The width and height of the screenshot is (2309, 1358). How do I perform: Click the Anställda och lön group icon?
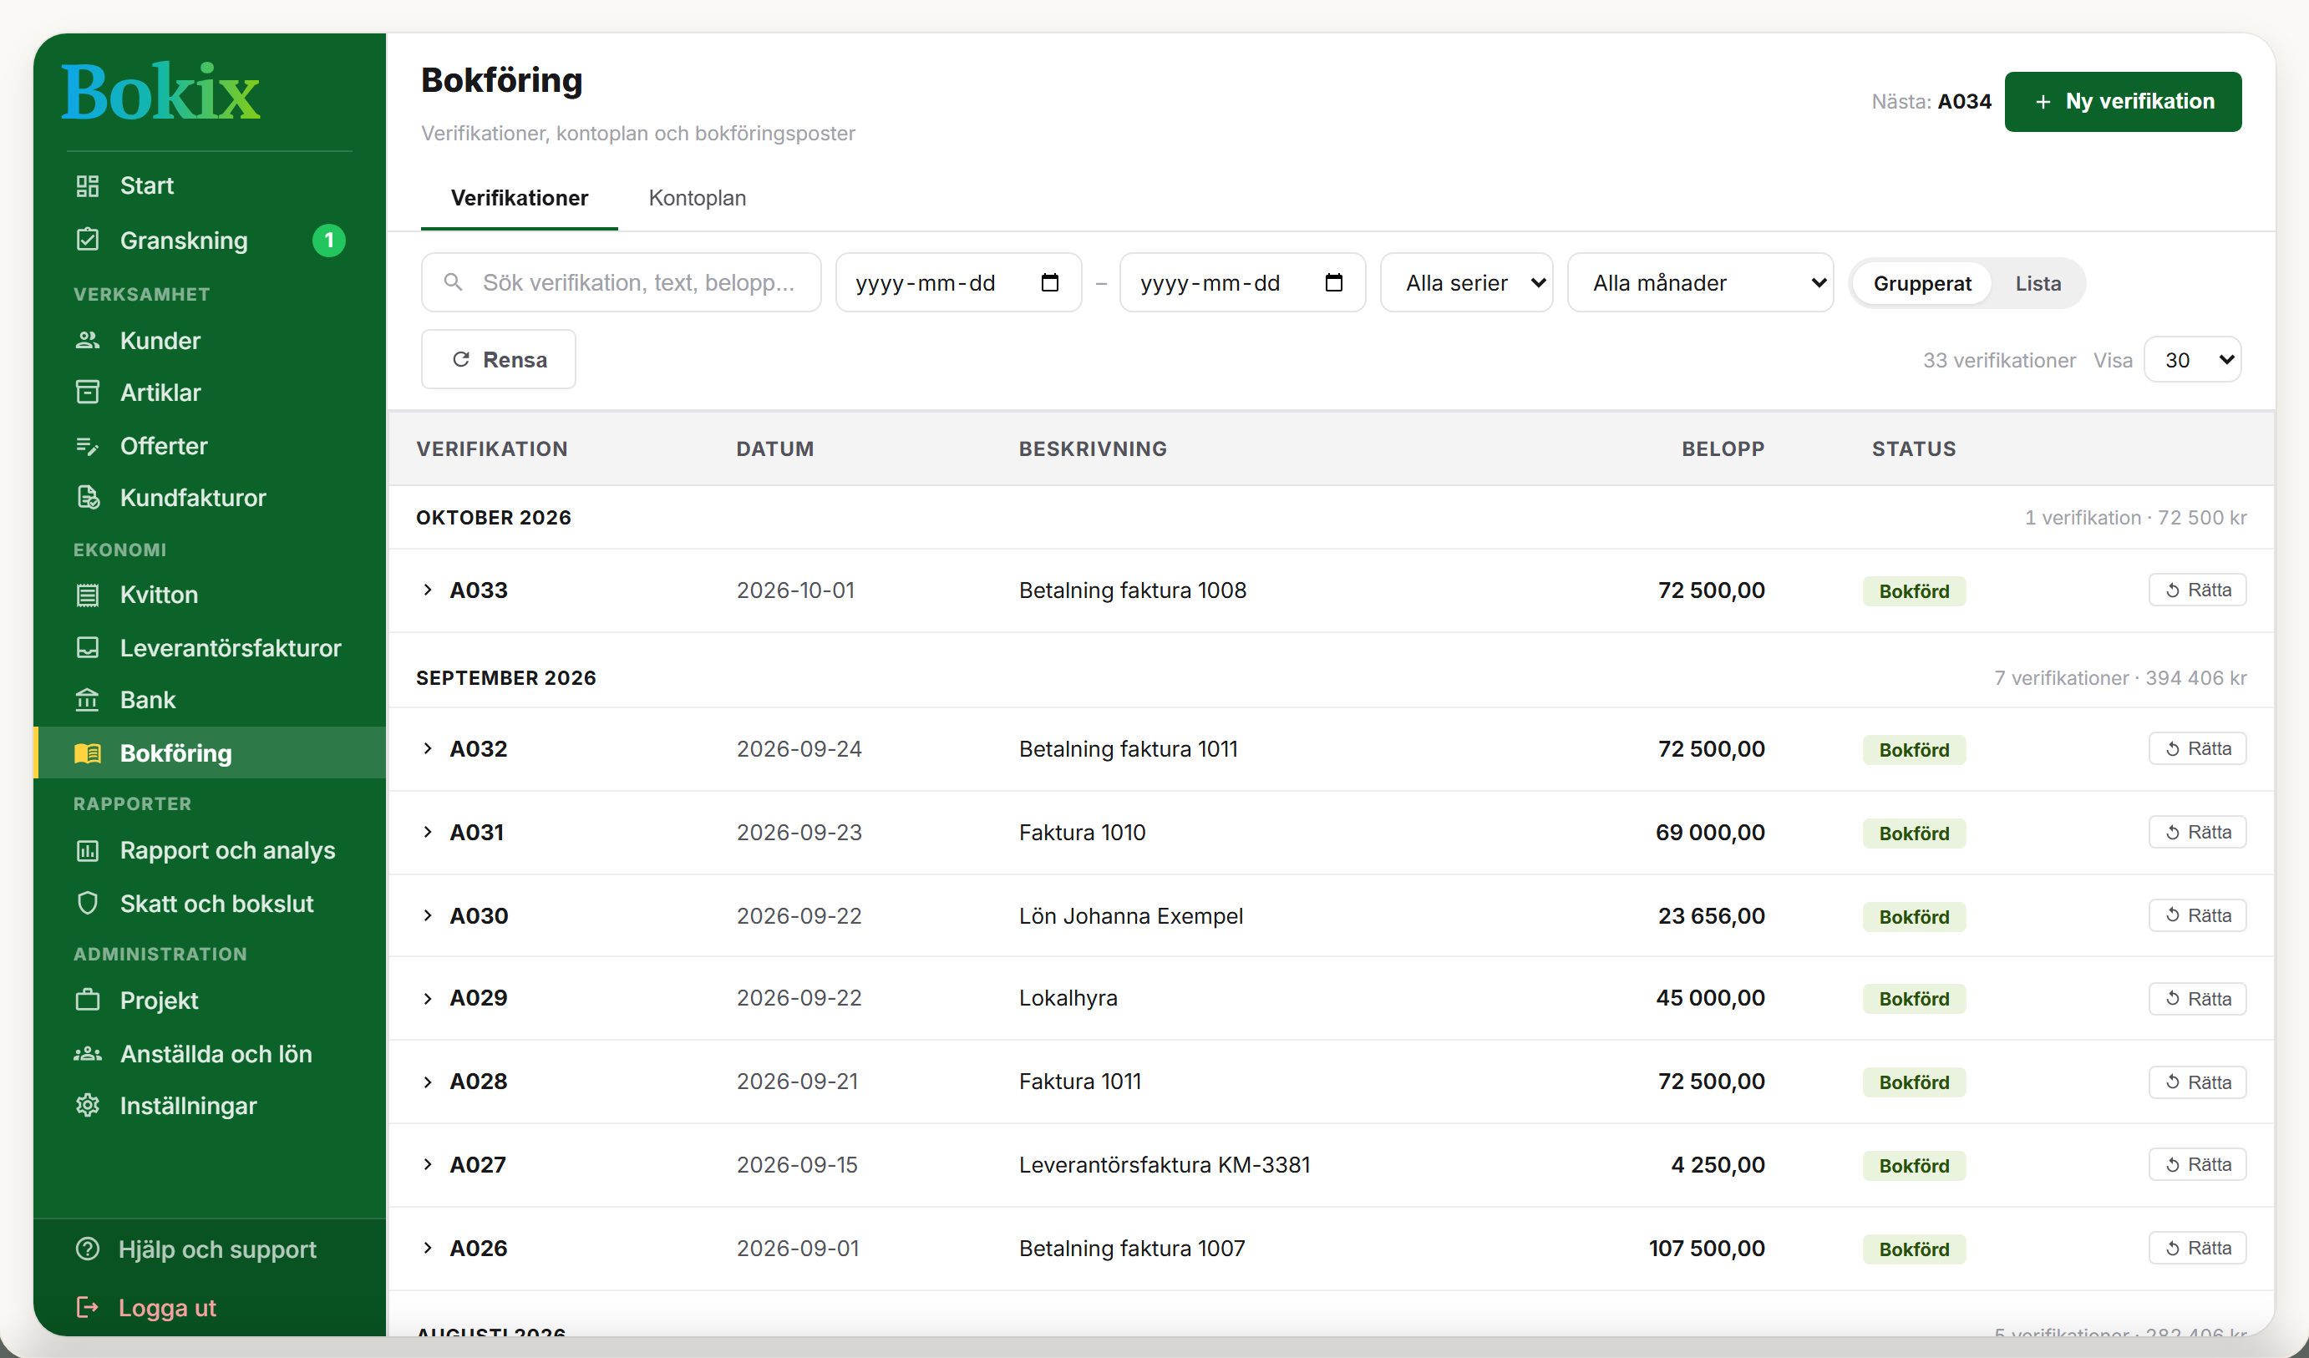tap(87, 1054)
